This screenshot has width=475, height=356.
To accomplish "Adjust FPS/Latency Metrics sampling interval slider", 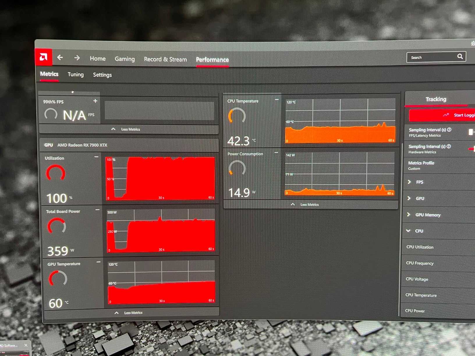I will [471, 132].
